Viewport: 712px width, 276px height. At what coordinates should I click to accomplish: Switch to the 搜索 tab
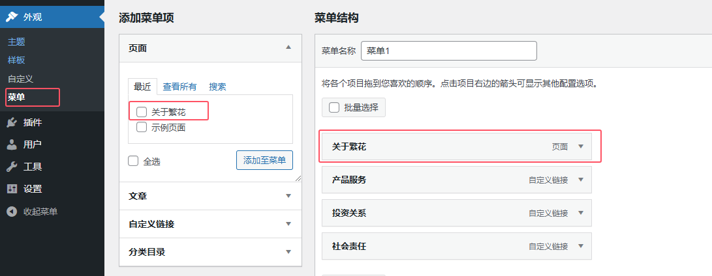click(x=217, y=87)
